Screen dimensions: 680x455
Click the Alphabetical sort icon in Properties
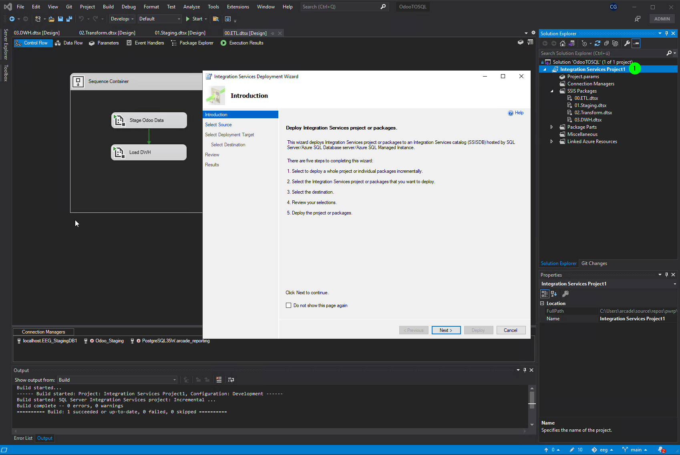(x=554, y=294)
